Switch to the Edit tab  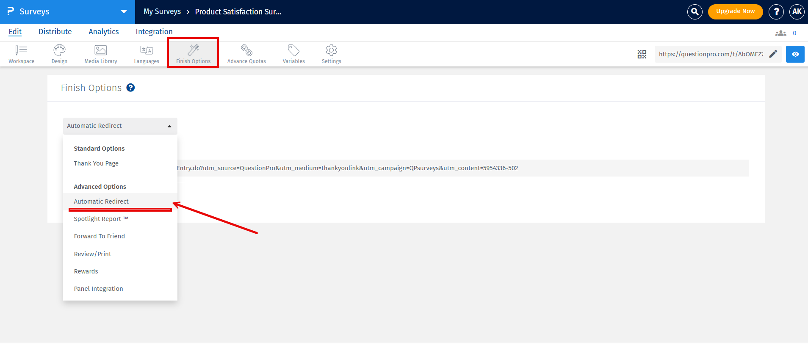pos(15,32)
